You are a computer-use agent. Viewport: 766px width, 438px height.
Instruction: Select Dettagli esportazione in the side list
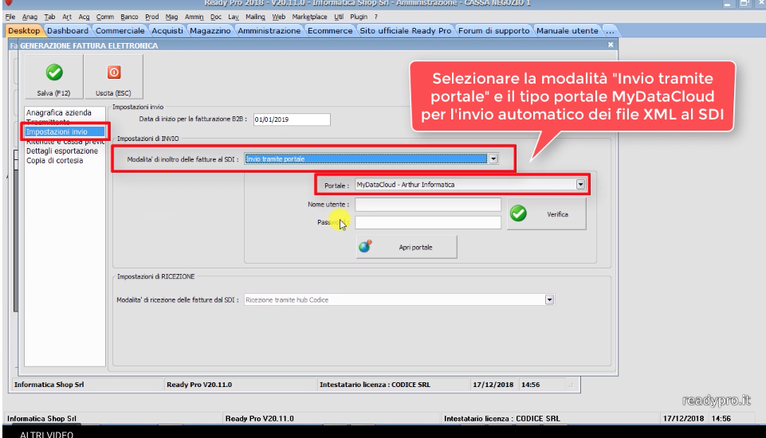coord(62,151)
